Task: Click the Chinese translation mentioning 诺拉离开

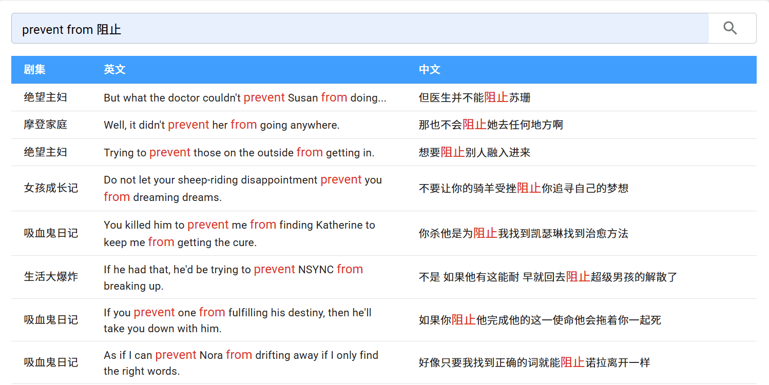Action: point(534,362)
